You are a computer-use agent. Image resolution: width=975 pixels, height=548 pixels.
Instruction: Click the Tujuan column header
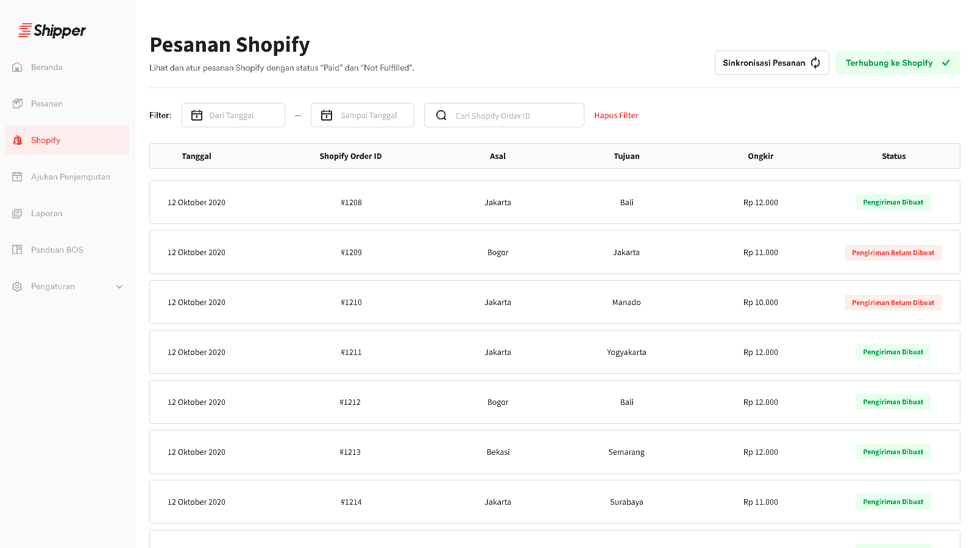(626, 156)
